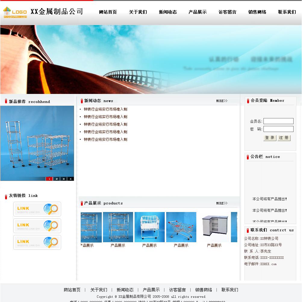This screenshot has height=302, width=302.
Task: Open 销售网络 in top navigation
Action: coord(257,12)
